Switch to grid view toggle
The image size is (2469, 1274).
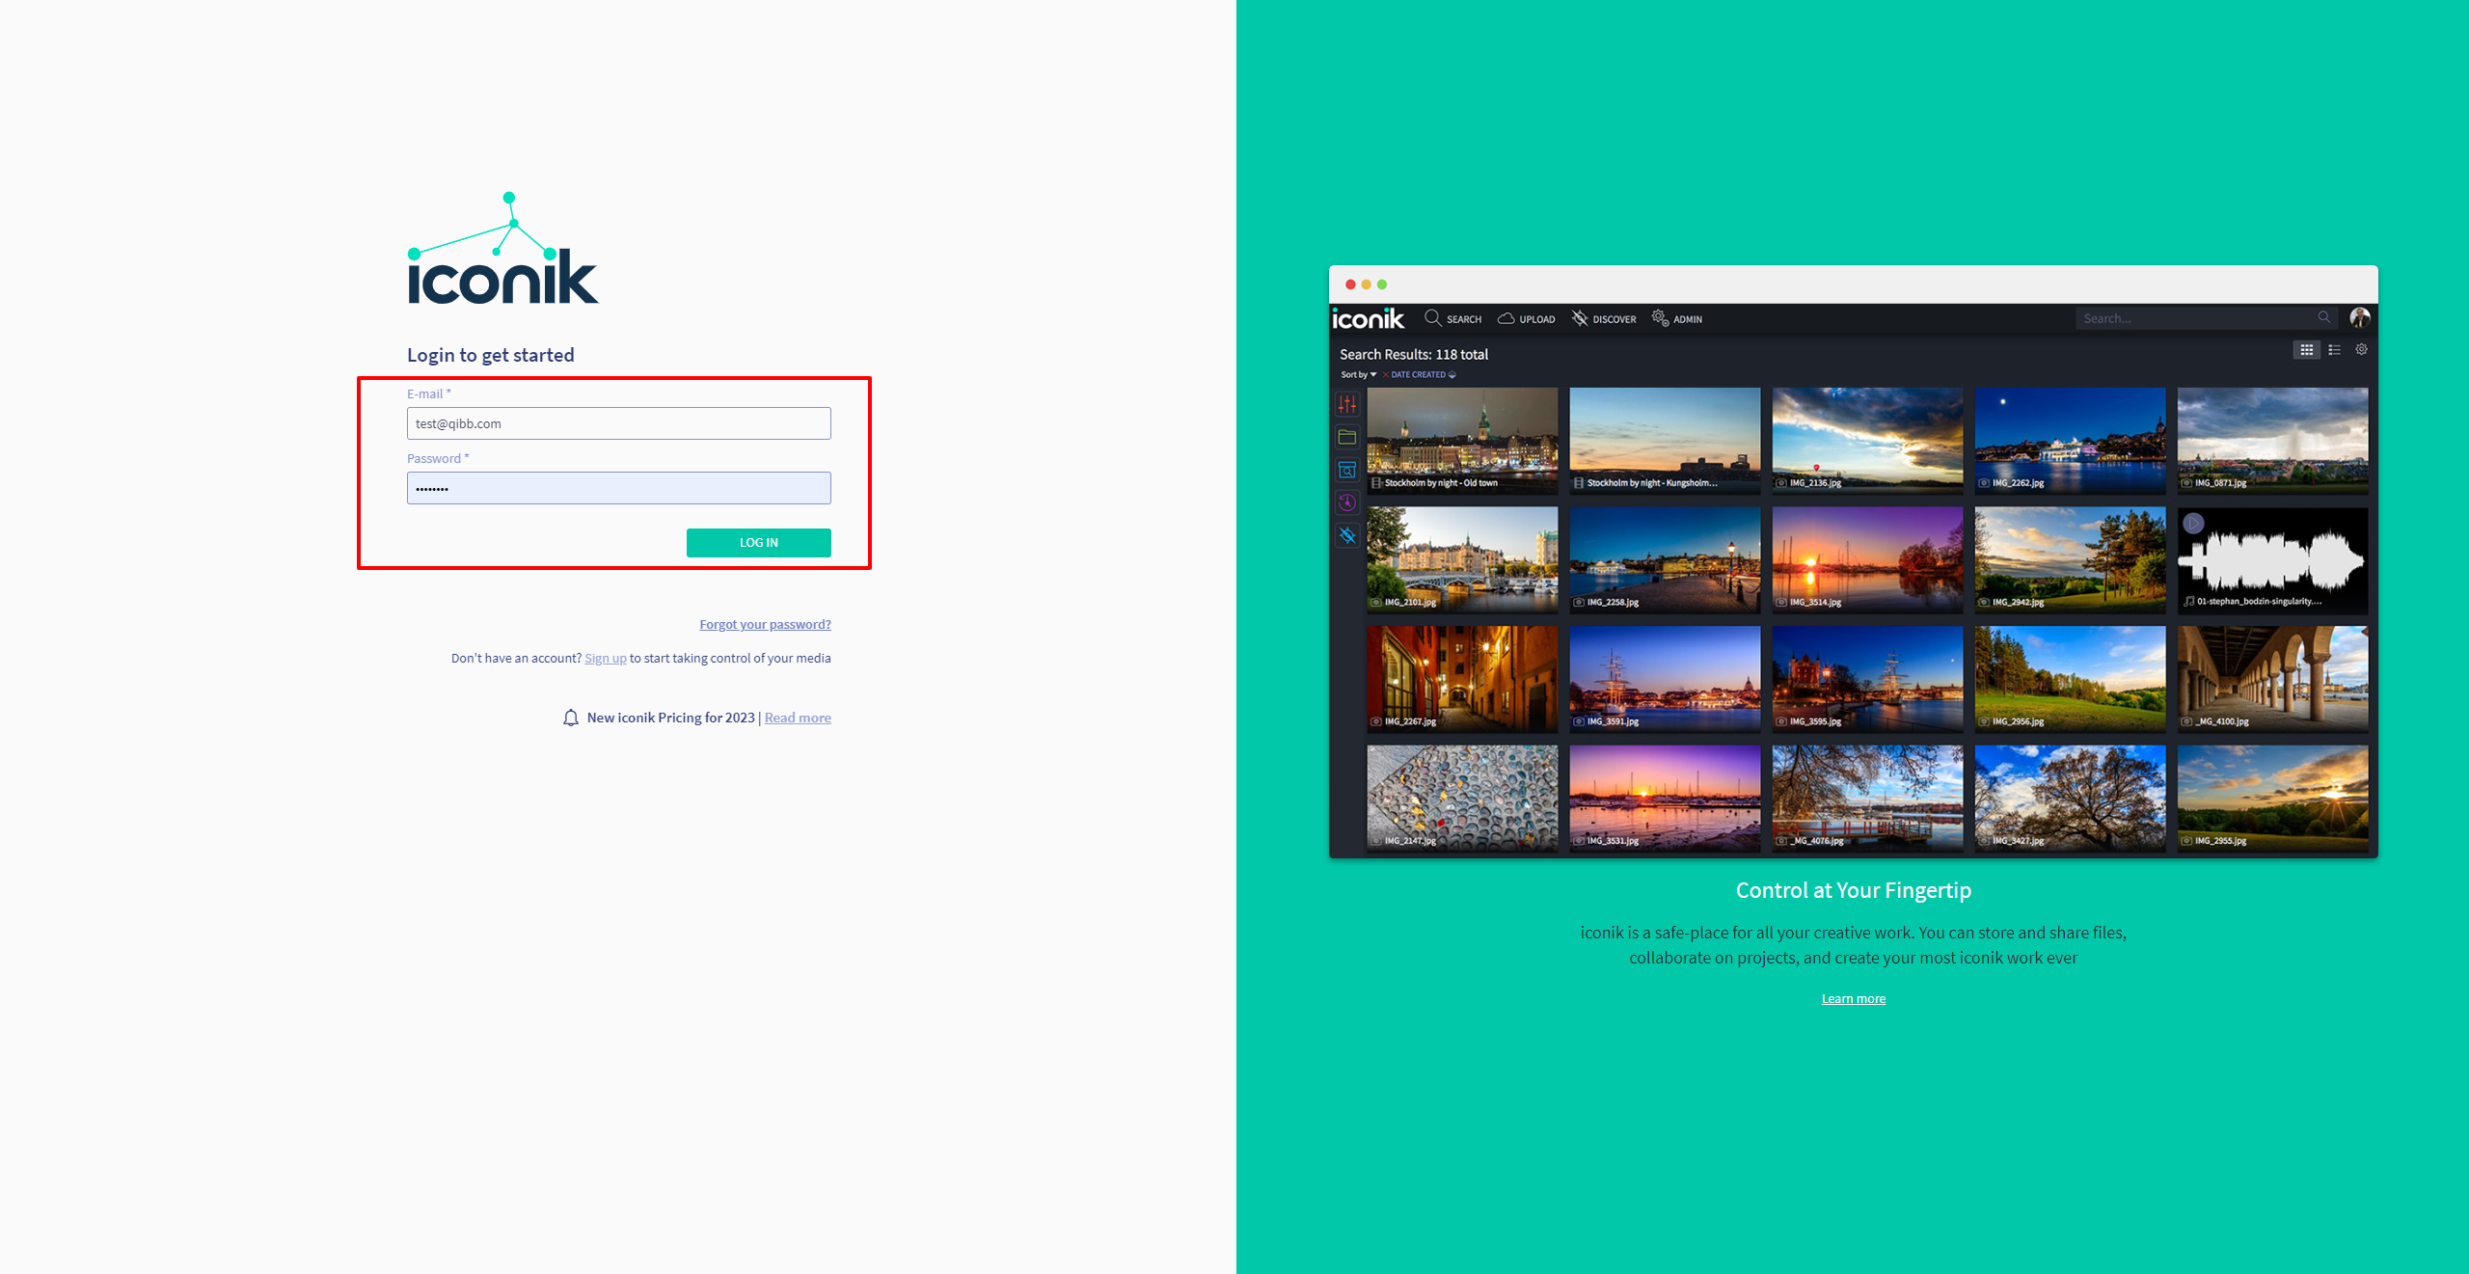point(2306,350)
